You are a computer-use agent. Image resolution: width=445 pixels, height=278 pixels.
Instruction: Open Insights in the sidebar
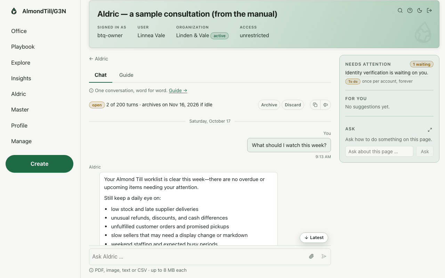point(21,78)
